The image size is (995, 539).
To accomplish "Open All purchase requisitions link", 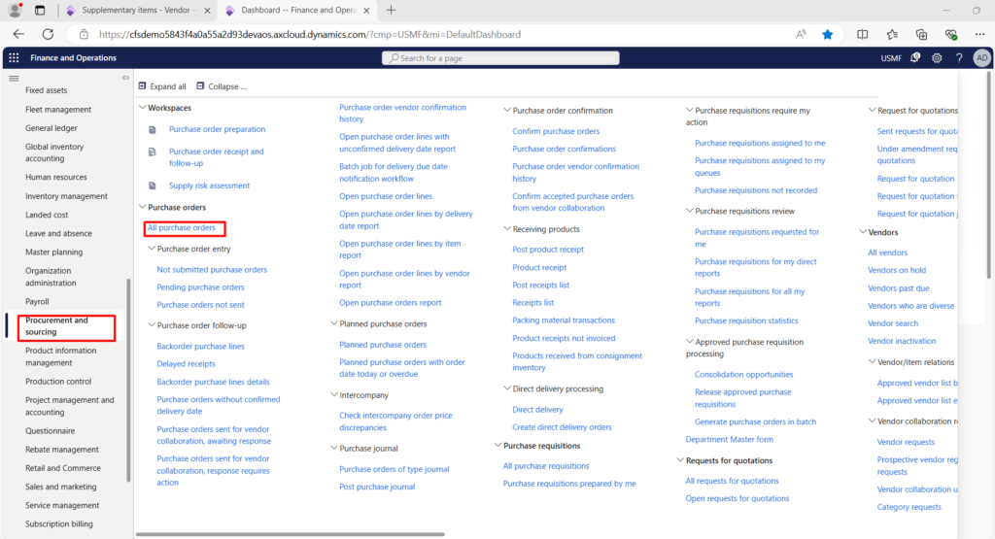I will (x=546, y=466).
